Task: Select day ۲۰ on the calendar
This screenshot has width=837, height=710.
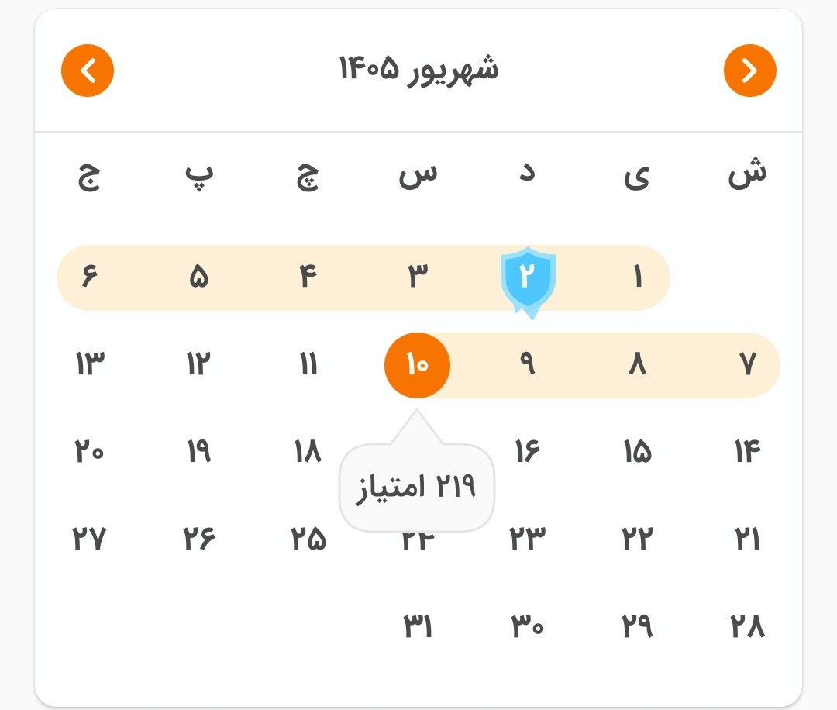Action: [89, 452]
